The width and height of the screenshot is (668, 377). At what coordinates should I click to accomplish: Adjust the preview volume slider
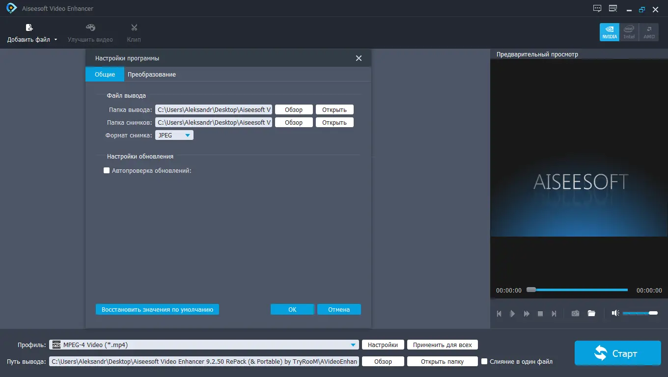coord(640,313)
